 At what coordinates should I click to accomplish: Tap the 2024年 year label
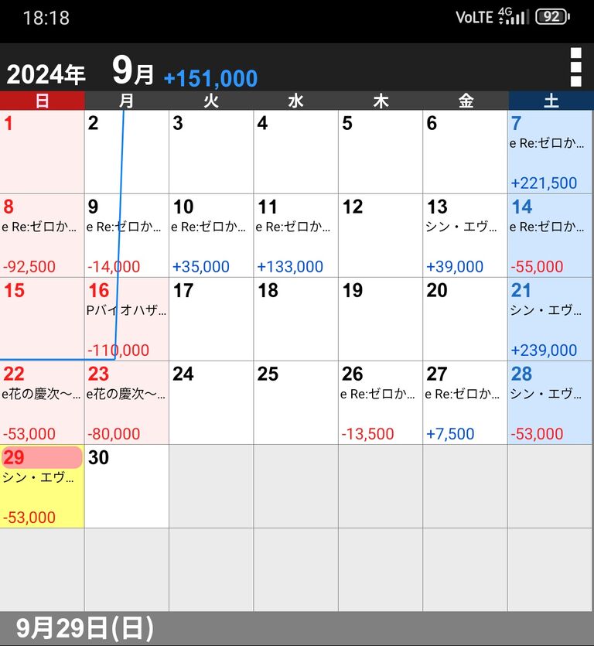point(46,74)
